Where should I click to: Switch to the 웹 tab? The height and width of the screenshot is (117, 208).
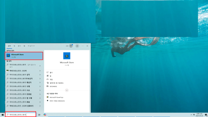[x=24, y=46]
